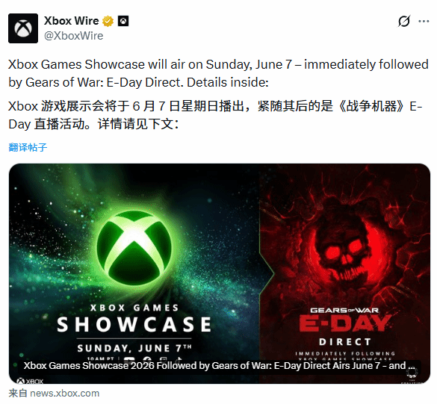Follow the 来自 news.xbox.com source link

pyautogui.click(x=54, y=393)
